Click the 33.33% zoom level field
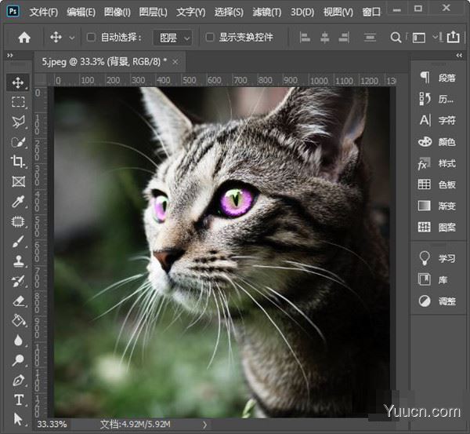The width and height of the screenshot is (470, 434). click(x=52, y=424)
